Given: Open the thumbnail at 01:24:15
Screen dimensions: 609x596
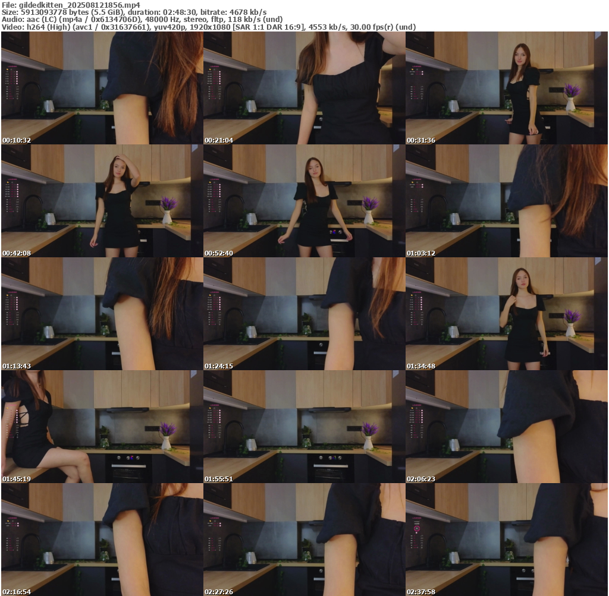Looking at the screenshot, I should click(304, 314).
